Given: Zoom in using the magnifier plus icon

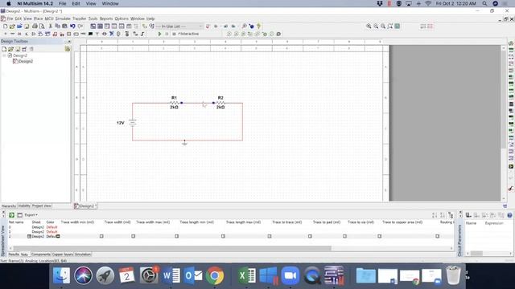Looking at the screenshot, I should tap(369, 26).
